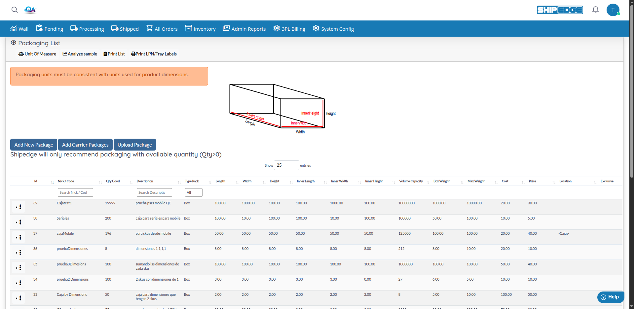634x309 pixels.
Task: Open the 3PL Billing menu
Action: pyautogui.click(x=289, y=29)
